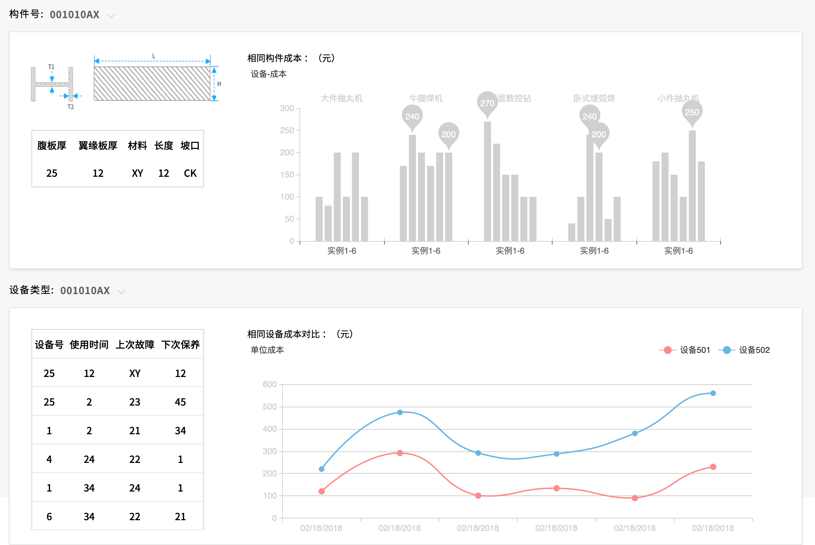This screenshot has width=815, height=545.
Task: Click the 200 pin in 牛腿焊机 group
Action: pos(448,134)
